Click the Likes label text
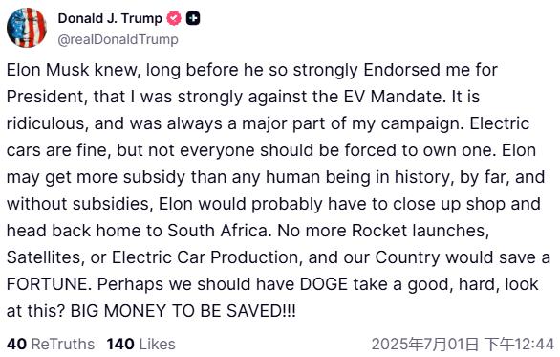This screenshot has width=560, height=357. [x=157, y=345]
